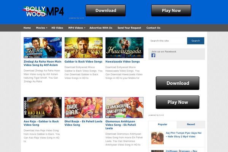Click Hawaizaada description paragraph
This screenshot has width=228, height=152.
(124, 73)
